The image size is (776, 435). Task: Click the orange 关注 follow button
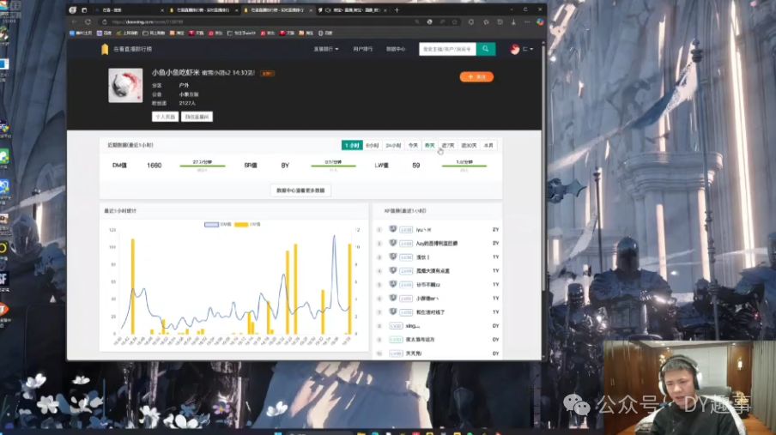click(476, 76)
